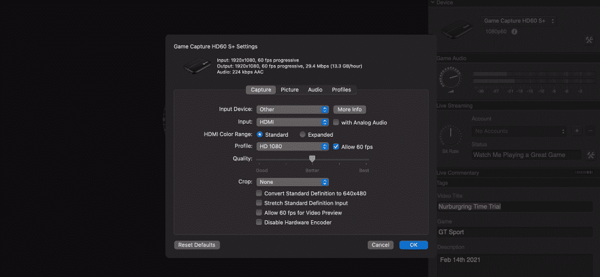Screen dimensions: 600x277
Task: Click Reset Defaults button
Action: [x=196, y=245]
